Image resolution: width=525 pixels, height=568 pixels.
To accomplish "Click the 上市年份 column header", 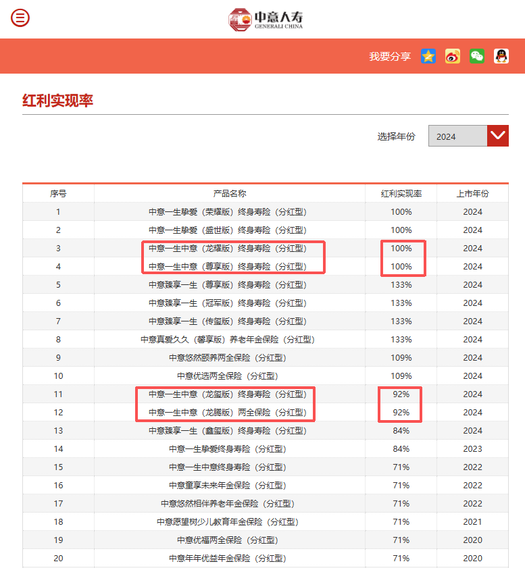I will 472,193.
